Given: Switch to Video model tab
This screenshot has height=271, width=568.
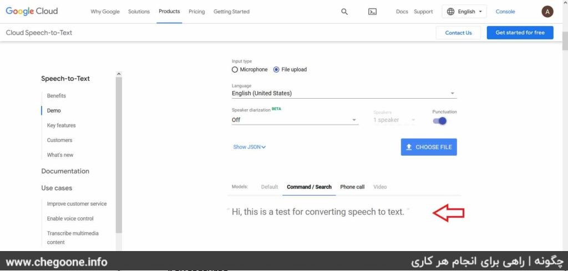Looking at the screenshot, I should (x=380, y=187).
